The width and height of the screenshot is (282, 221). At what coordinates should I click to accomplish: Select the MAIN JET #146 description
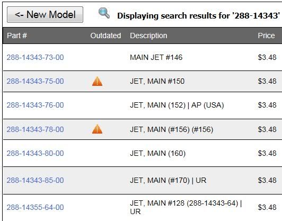pyautogui.click(x=156, y=57)
